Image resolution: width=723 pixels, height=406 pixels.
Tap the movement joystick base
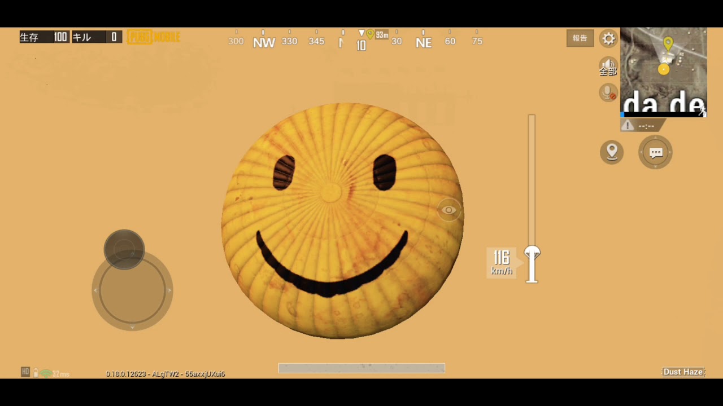pos(132,290)
